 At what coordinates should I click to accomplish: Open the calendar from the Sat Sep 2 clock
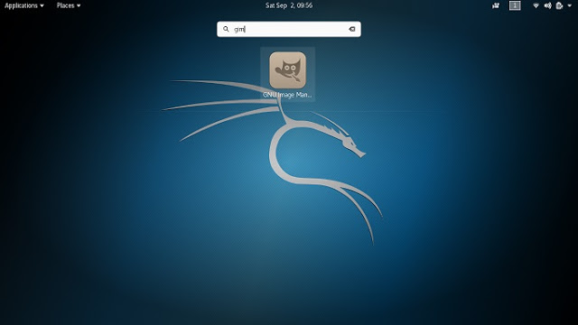point(289,5)
